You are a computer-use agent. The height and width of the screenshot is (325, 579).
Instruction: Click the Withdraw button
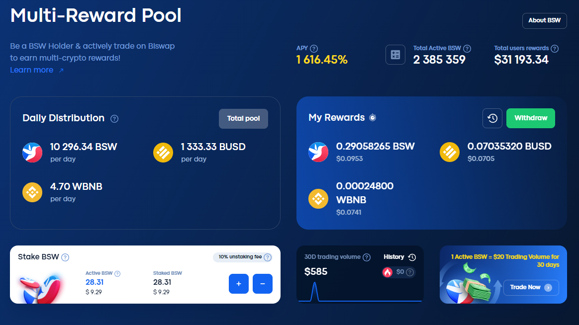[530, 118]
